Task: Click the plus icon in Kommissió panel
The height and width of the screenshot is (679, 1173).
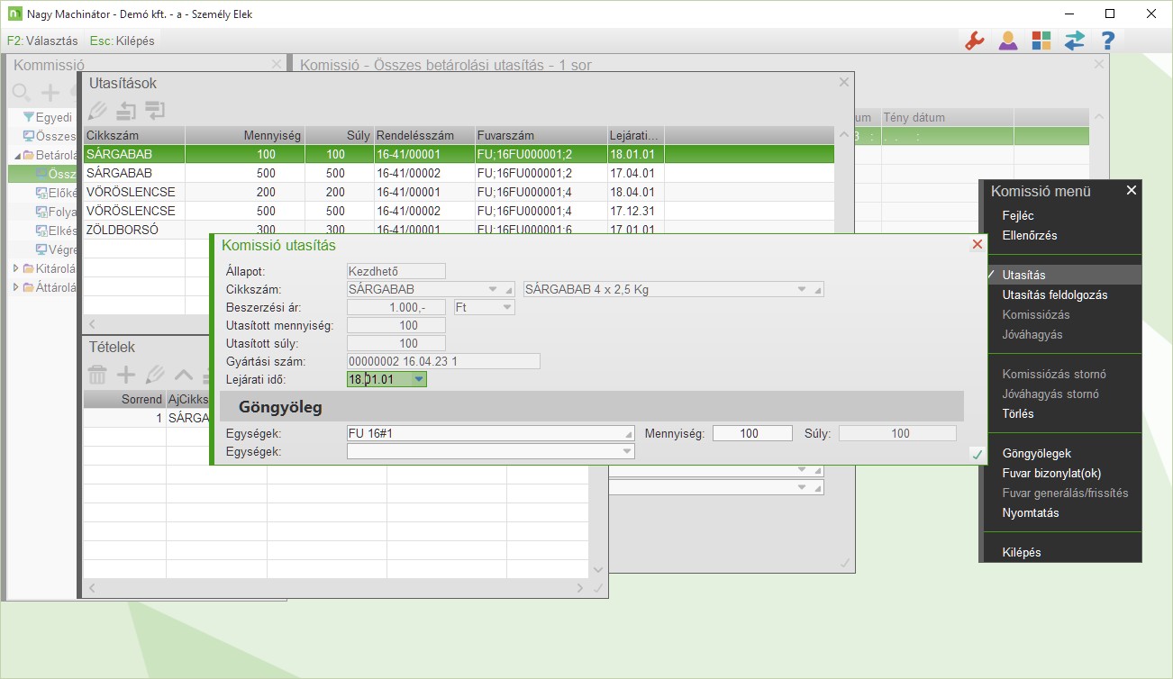Action: [x=50, y=92]
